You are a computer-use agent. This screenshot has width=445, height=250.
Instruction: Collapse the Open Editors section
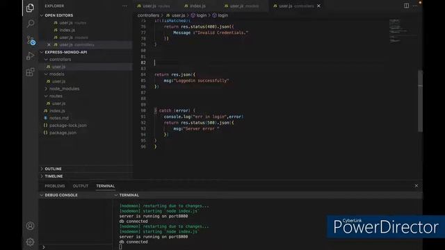click(42, 15)
